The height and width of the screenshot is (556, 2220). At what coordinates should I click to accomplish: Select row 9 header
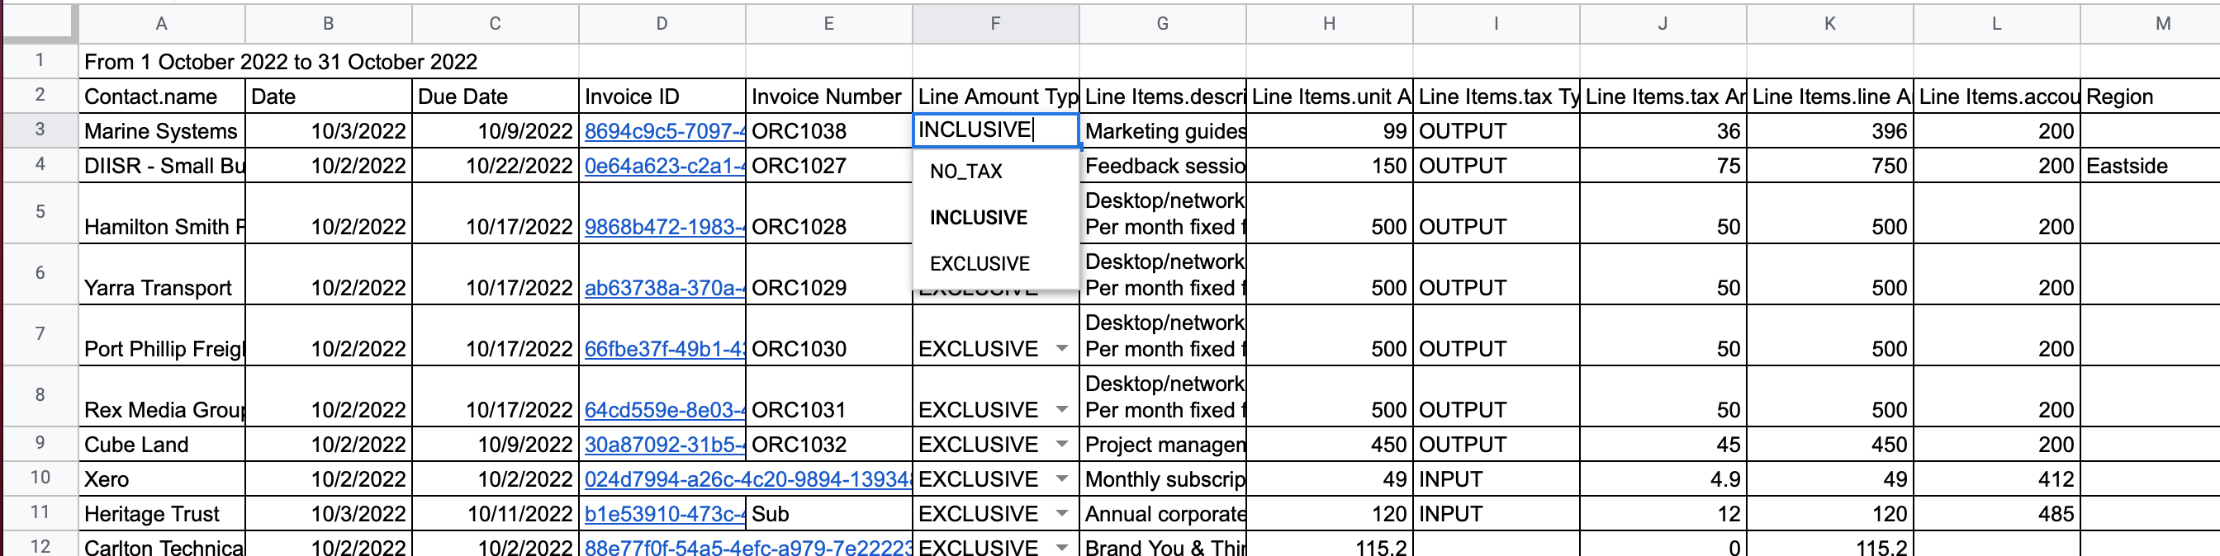40,443
